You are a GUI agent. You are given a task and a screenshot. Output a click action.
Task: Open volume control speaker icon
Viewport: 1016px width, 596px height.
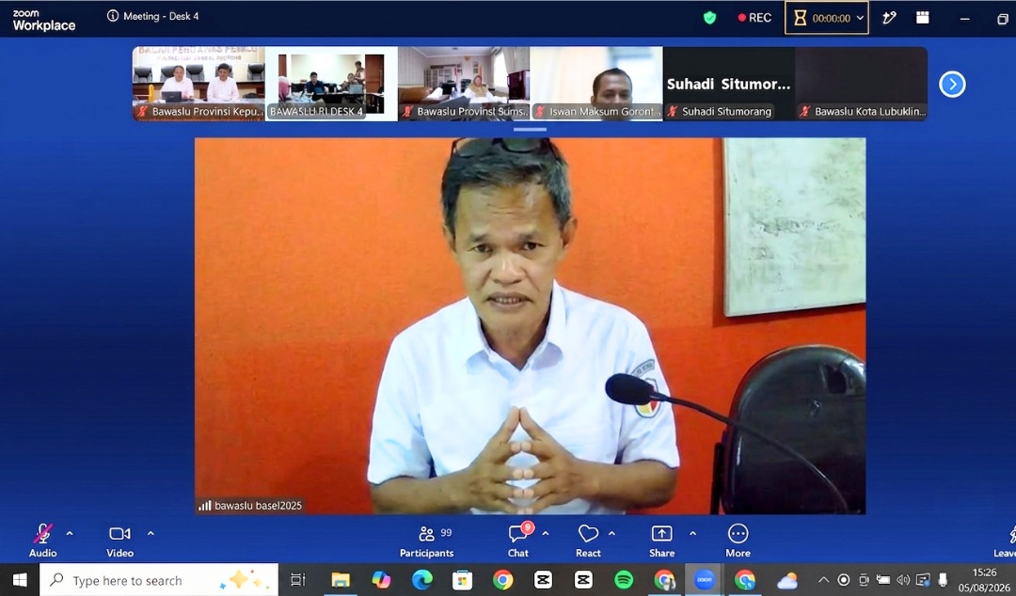pyautogui.click(x=902, y=580)
